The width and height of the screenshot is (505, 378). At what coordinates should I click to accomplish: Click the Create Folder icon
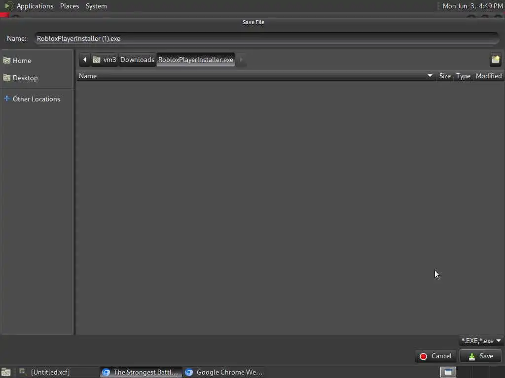pos(495,60)
